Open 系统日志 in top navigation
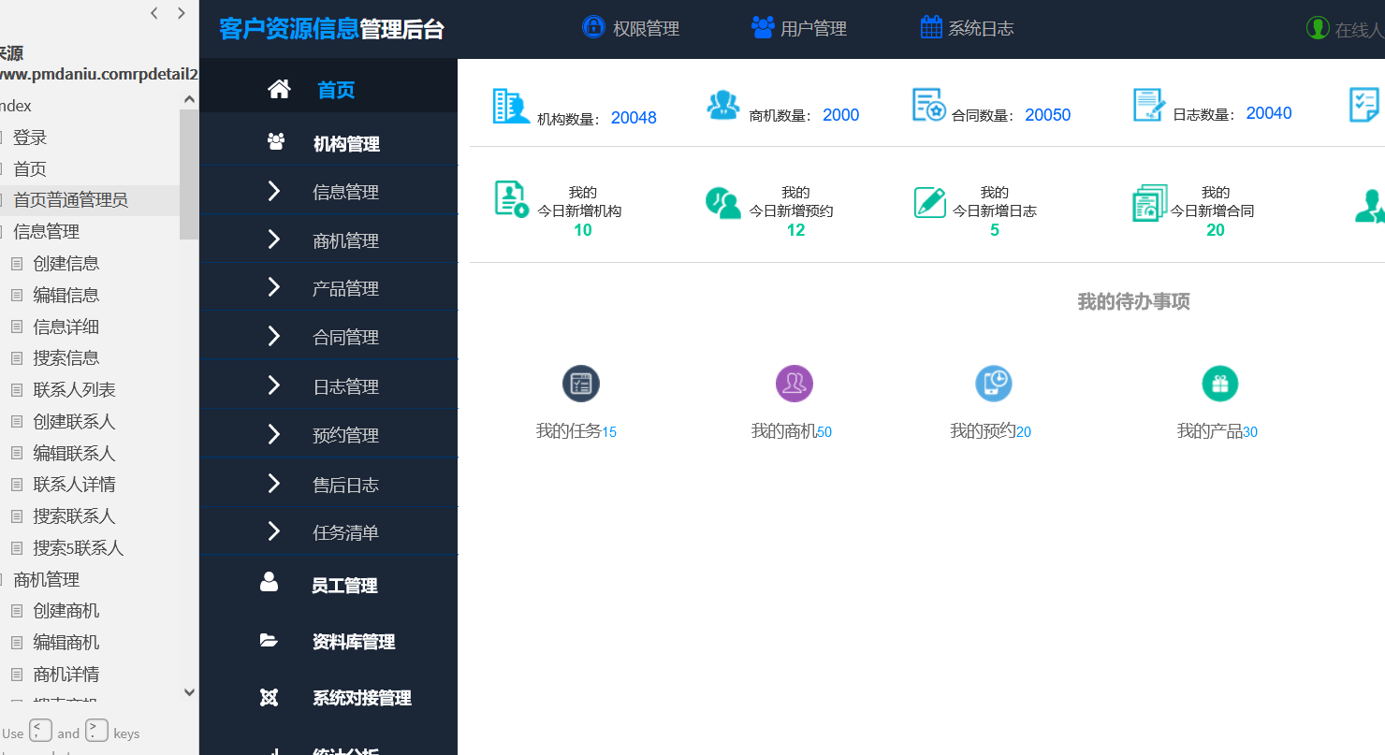This screenshot has height=755, width=1385. point(981,29)
